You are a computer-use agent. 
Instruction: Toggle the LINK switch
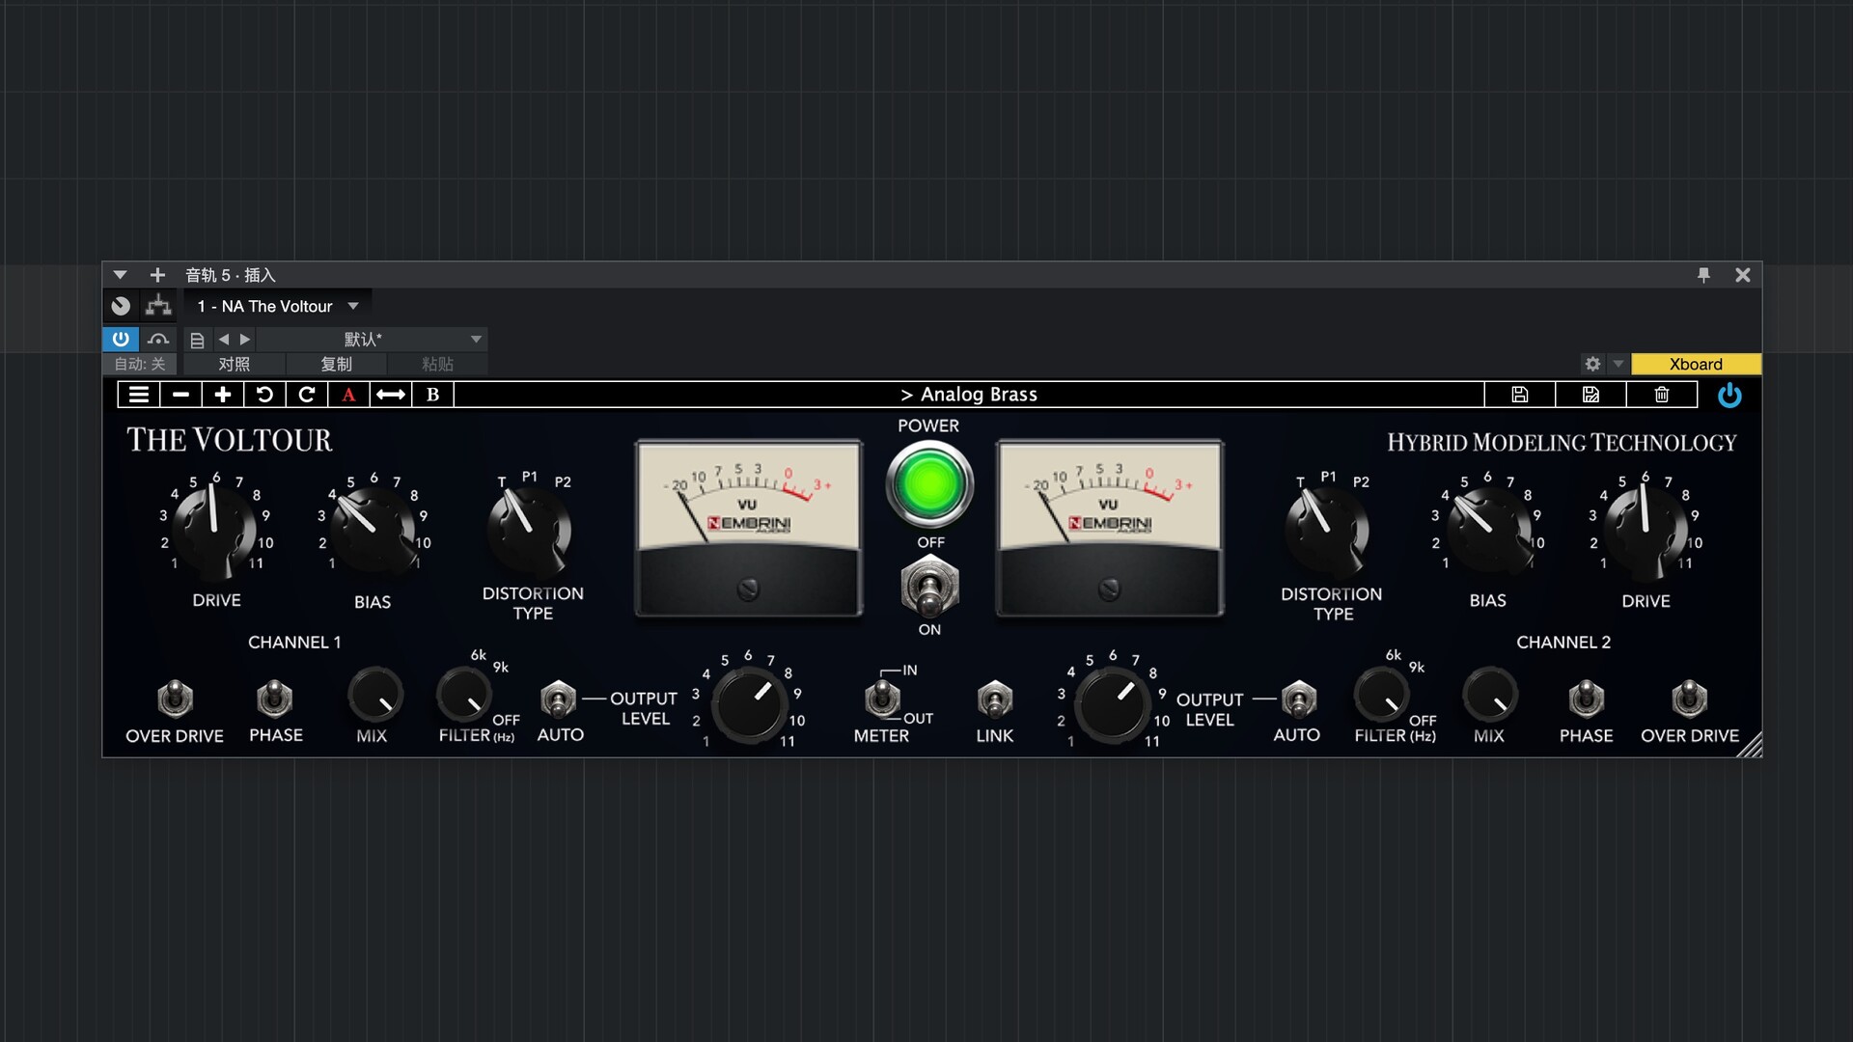pos(995,699)
